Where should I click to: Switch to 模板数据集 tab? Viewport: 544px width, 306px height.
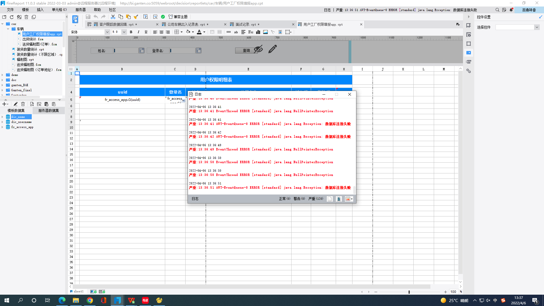click(x=16, y=110)
